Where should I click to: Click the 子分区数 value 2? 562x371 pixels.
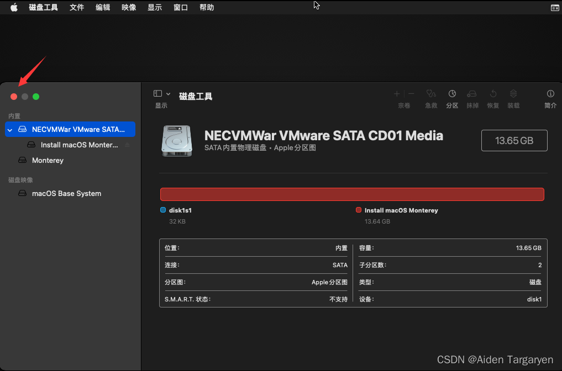540,266
